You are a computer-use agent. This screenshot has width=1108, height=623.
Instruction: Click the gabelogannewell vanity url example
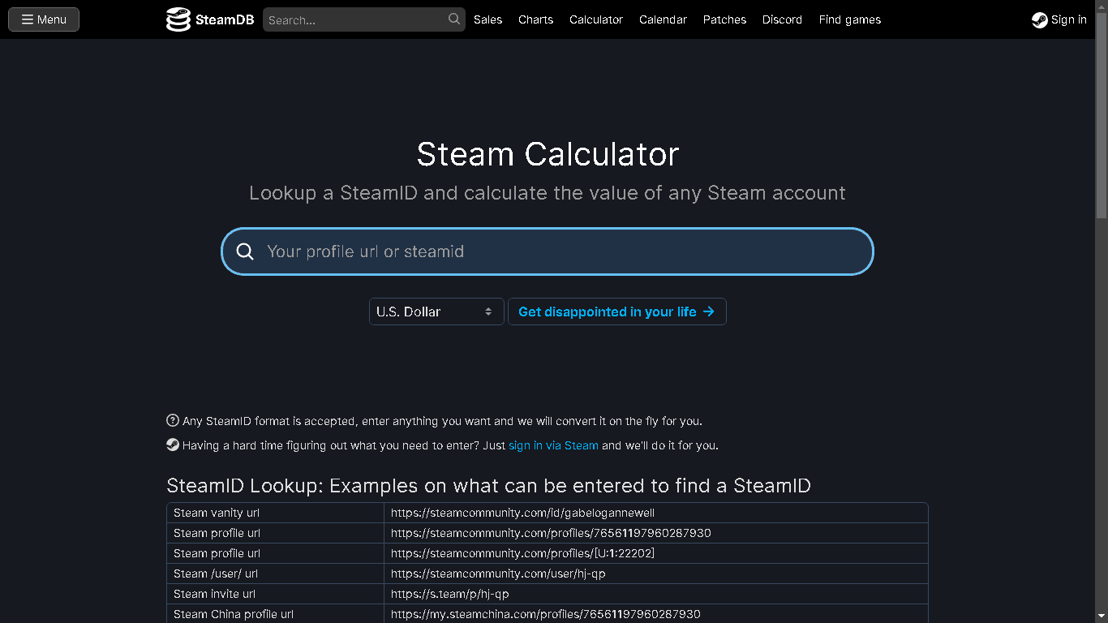pos(522,513)
